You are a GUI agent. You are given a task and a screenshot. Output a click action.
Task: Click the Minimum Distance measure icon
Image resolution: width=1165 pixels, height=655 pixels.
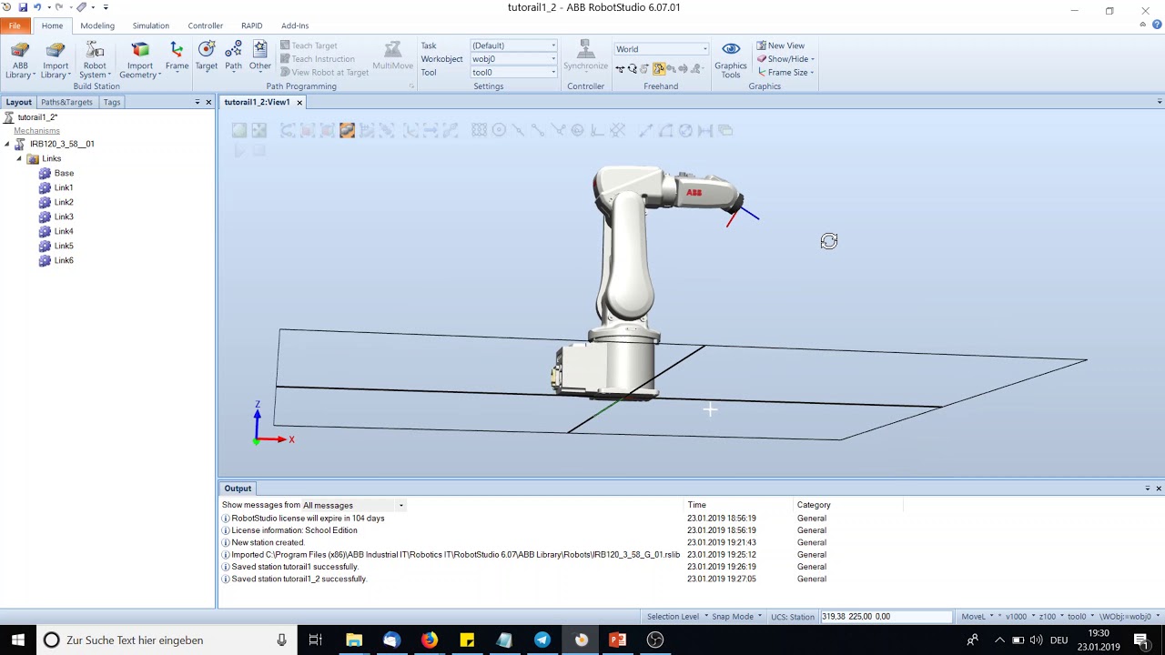[x=705, y=130]
